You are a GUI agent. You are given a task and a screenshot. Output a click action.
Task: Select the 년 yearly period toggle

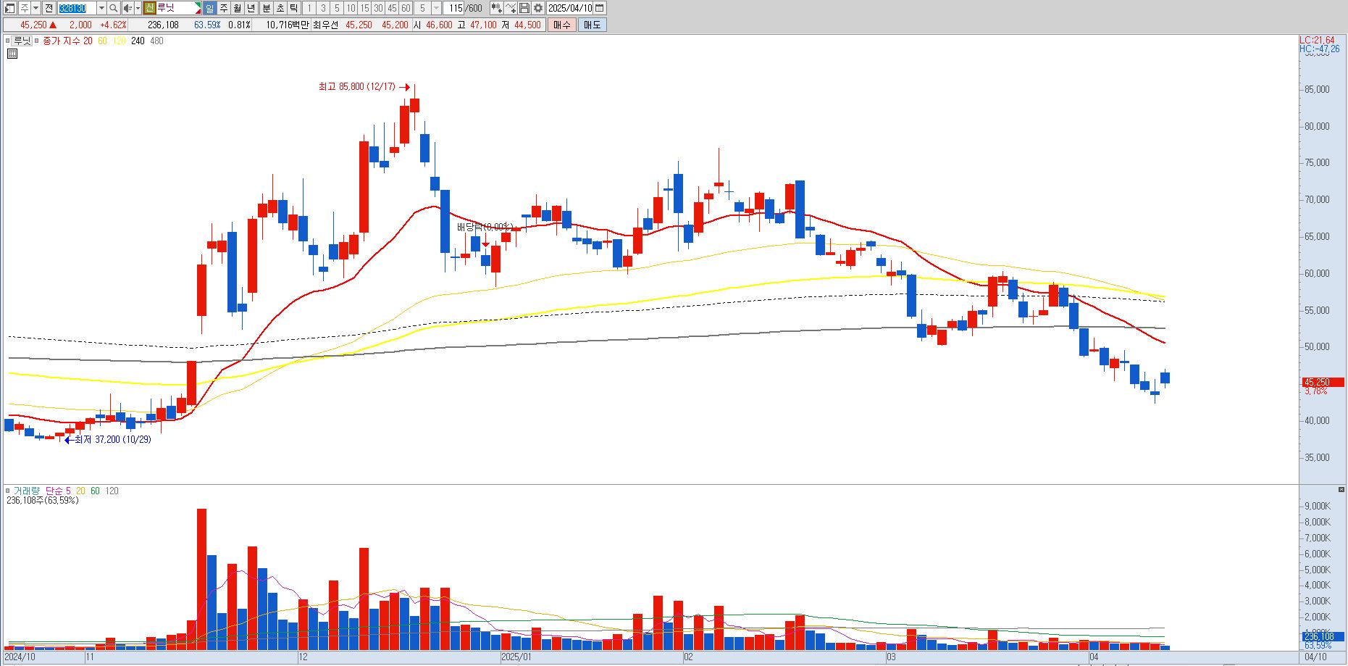[x=251, y=8]
